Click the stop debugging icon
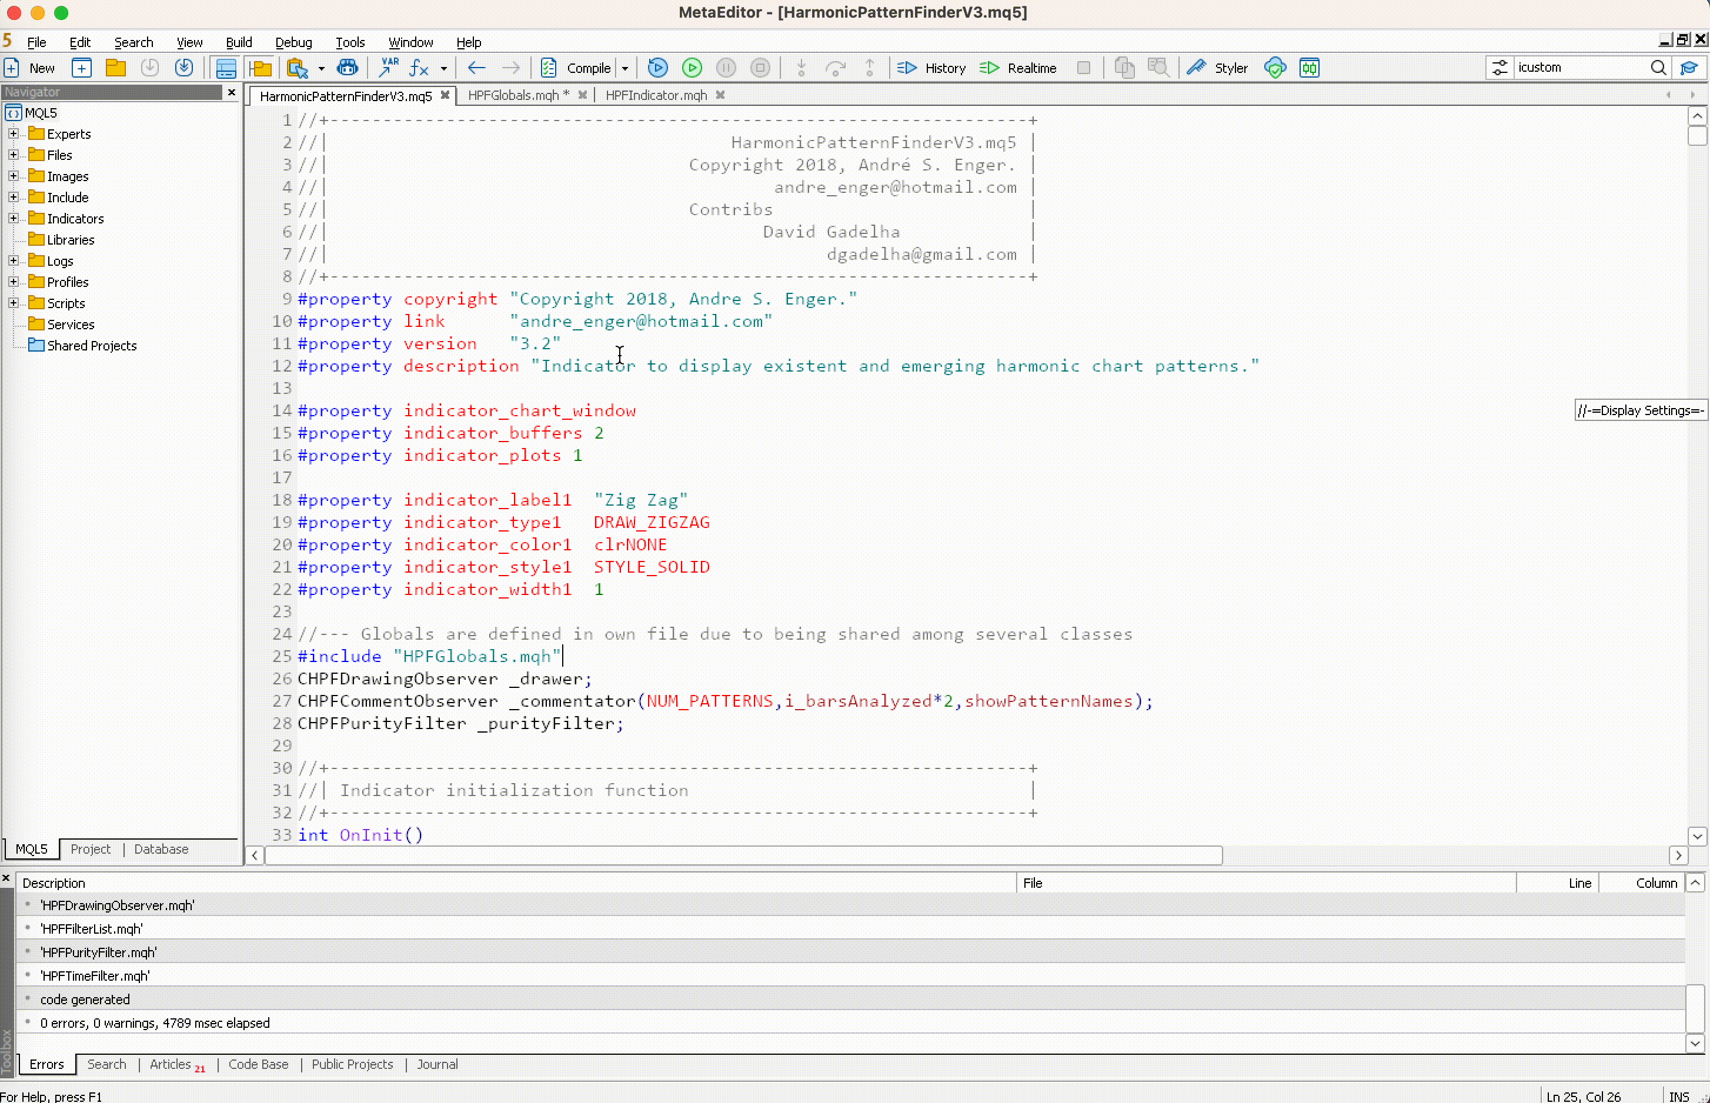 click(x=760, y=68)
